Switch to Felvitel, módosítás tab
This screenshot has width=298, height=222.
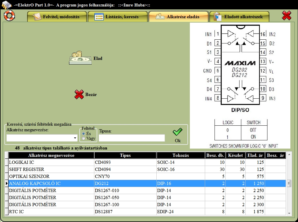pos(57,17)
